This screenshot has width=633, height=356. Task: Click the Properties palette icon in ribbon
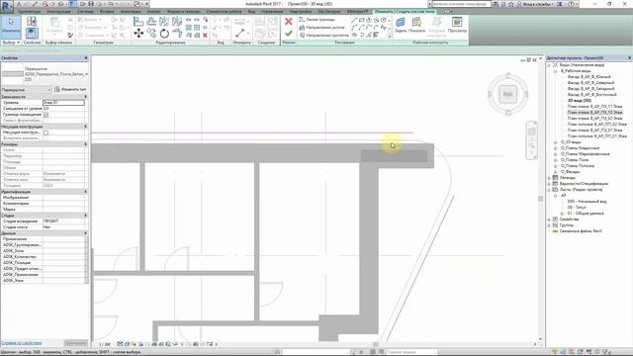point(32,33)
